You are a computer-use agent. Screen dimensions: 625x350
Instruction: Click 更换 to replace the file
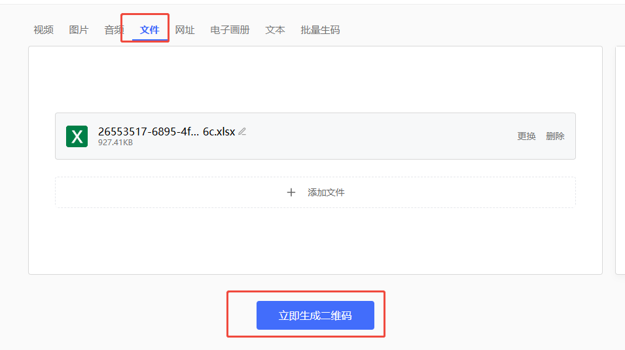[526, 136]
